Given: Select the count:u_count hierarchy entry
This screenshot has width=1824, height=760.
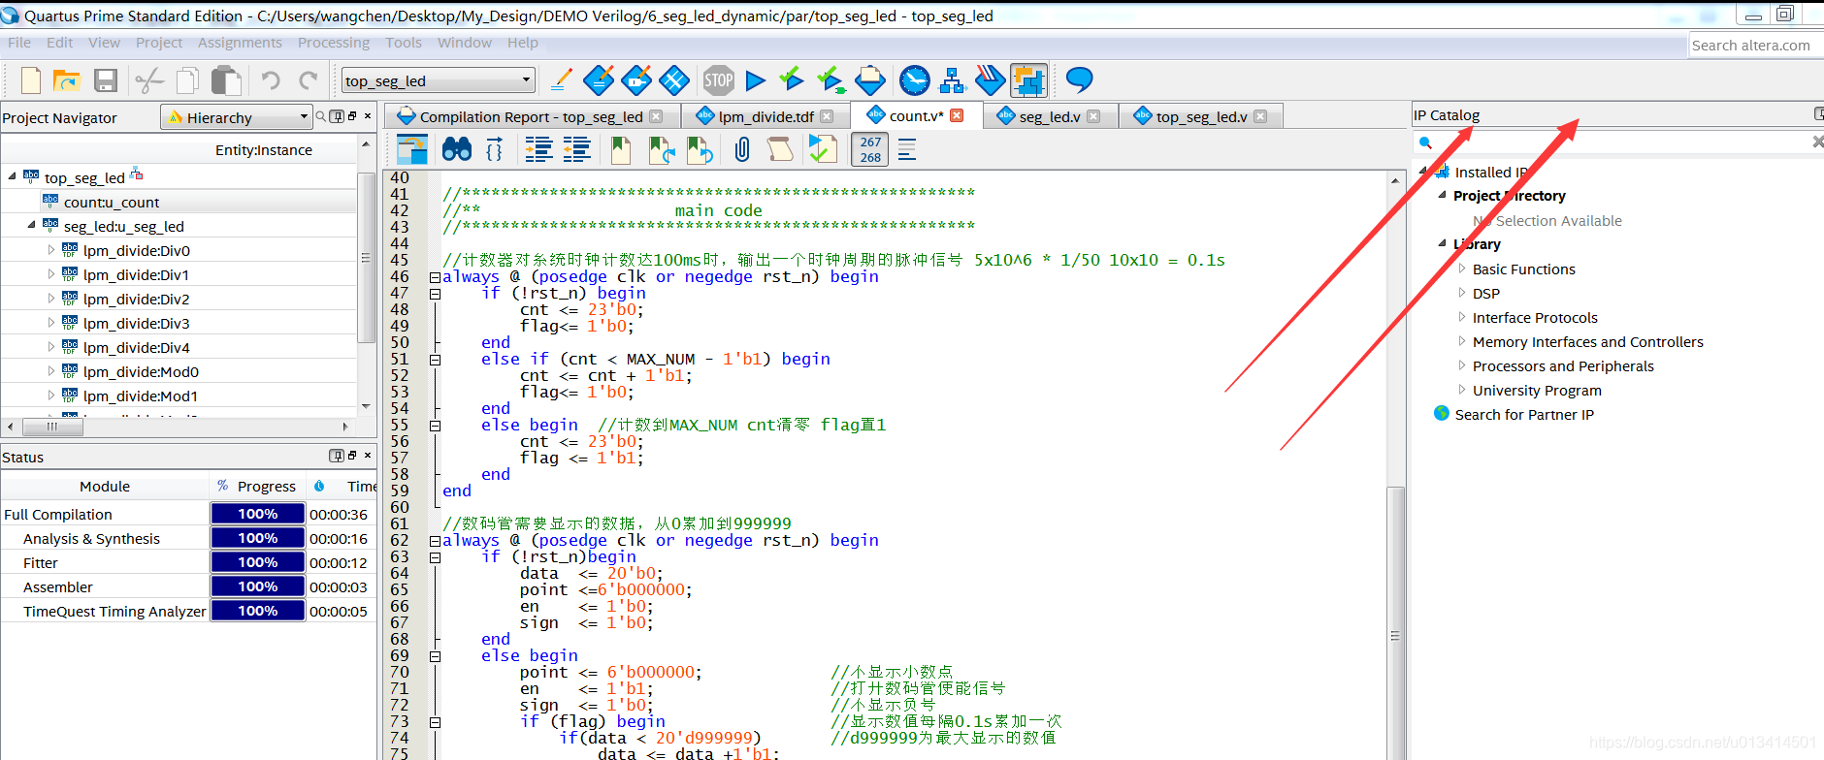Looking at the screenshot, I should [x=112, y=202].
